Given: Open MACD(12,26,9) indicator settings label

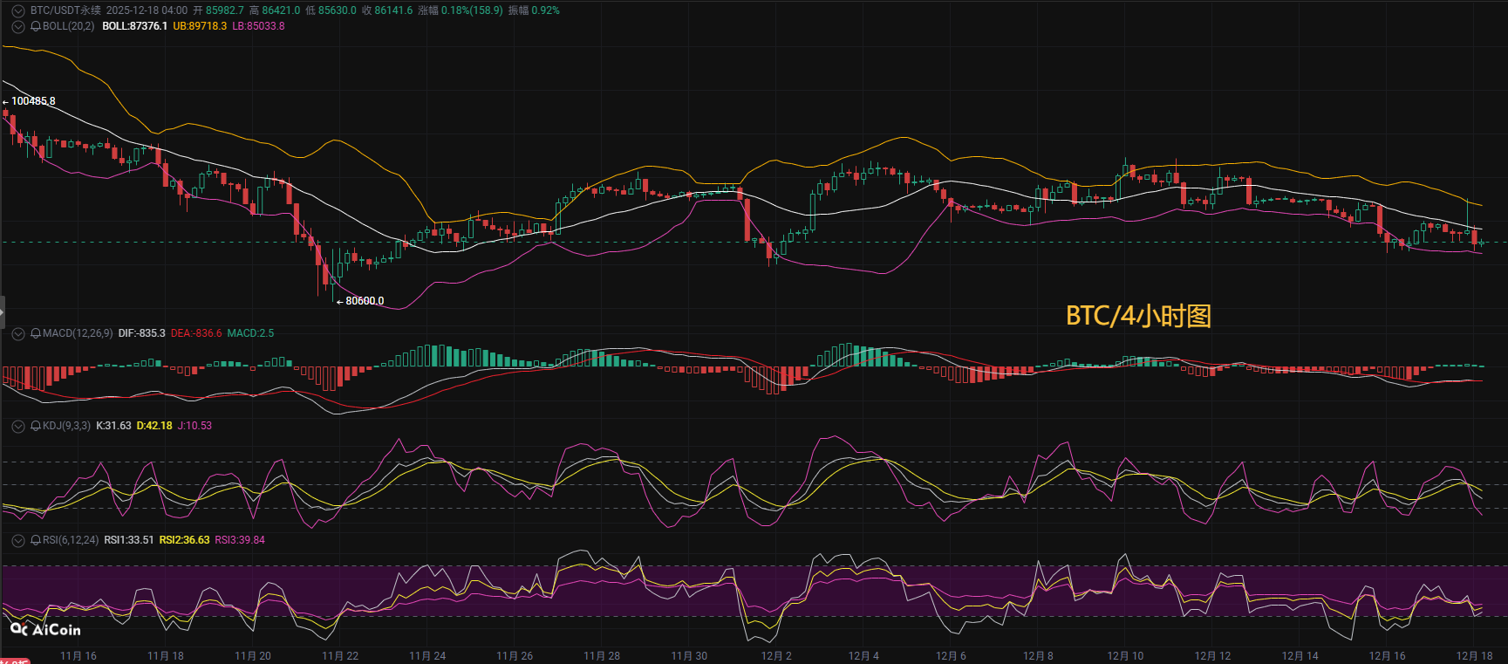Looking at the screenshot, I should click(x=78, y=333).
